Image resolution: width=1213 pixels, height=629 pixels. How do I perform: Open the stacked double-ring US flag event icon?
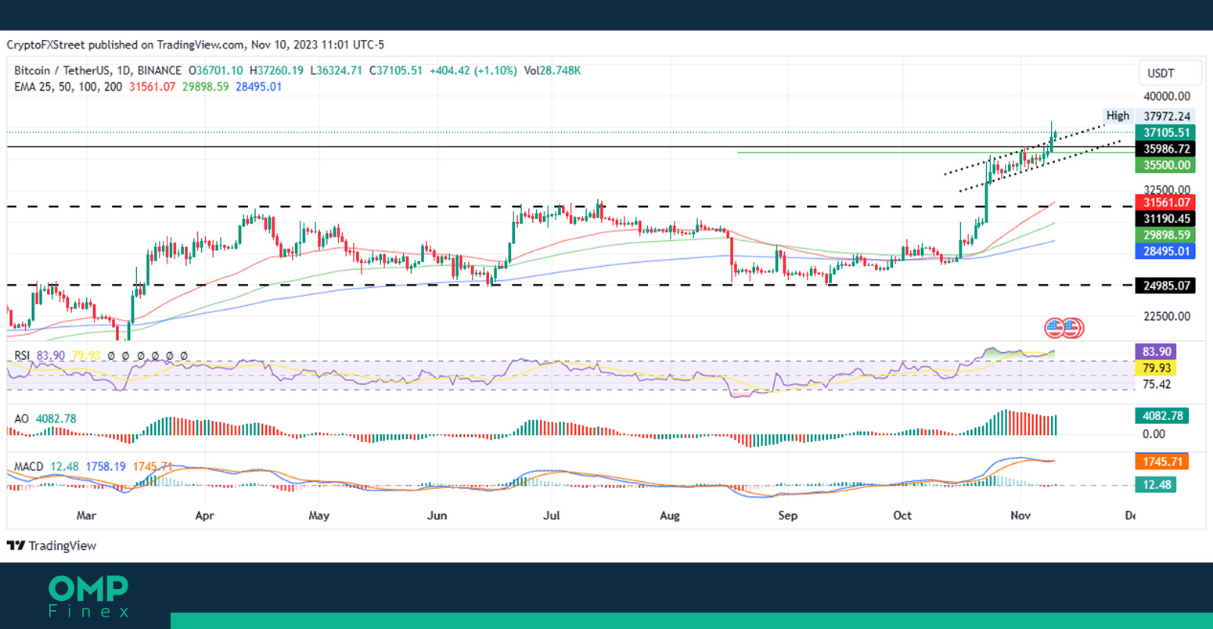(x=1072, y=328)
